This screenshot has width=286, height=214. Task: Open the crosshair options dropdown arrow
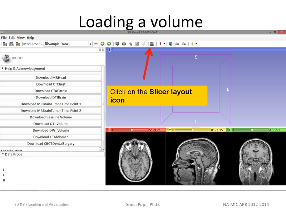[x=196, y=44]
